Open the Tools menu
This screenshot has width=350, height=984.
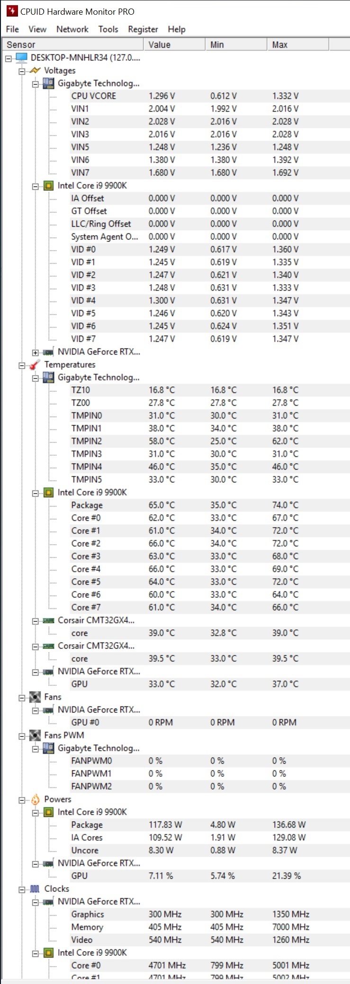pos(108,29)
